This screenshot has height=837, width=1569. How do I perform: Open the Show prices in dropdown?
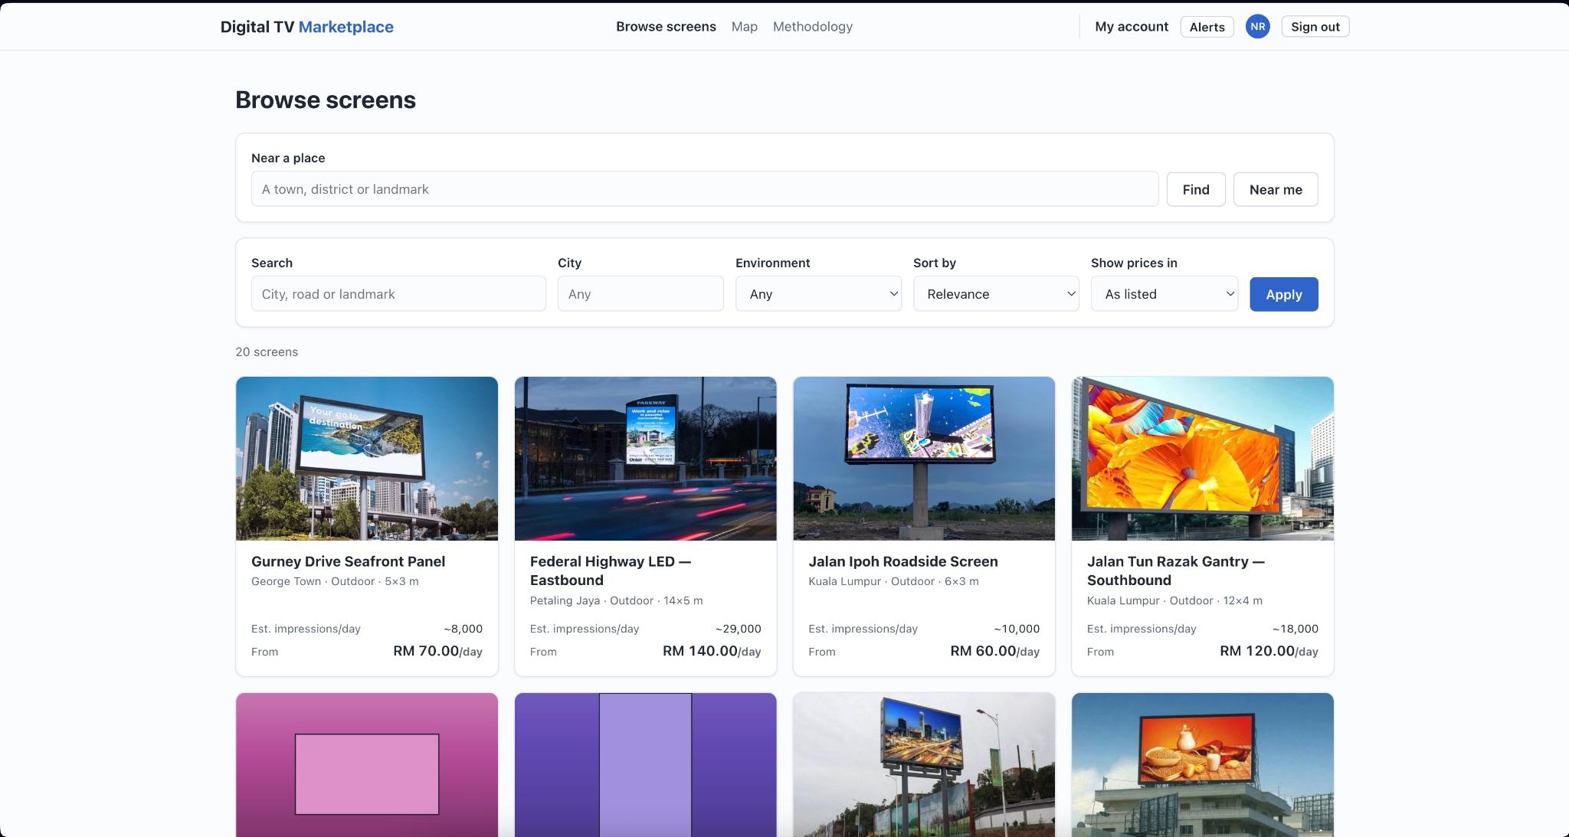tap(1164, 294)
